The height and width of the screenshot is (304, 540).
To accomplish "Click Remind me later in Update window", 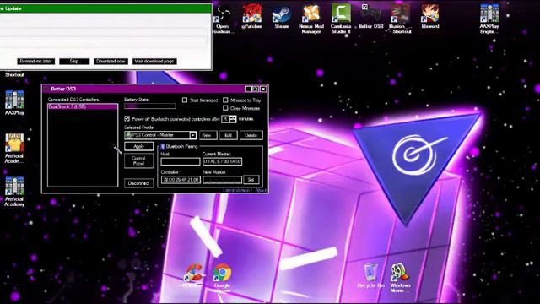I will pos(35,62).
